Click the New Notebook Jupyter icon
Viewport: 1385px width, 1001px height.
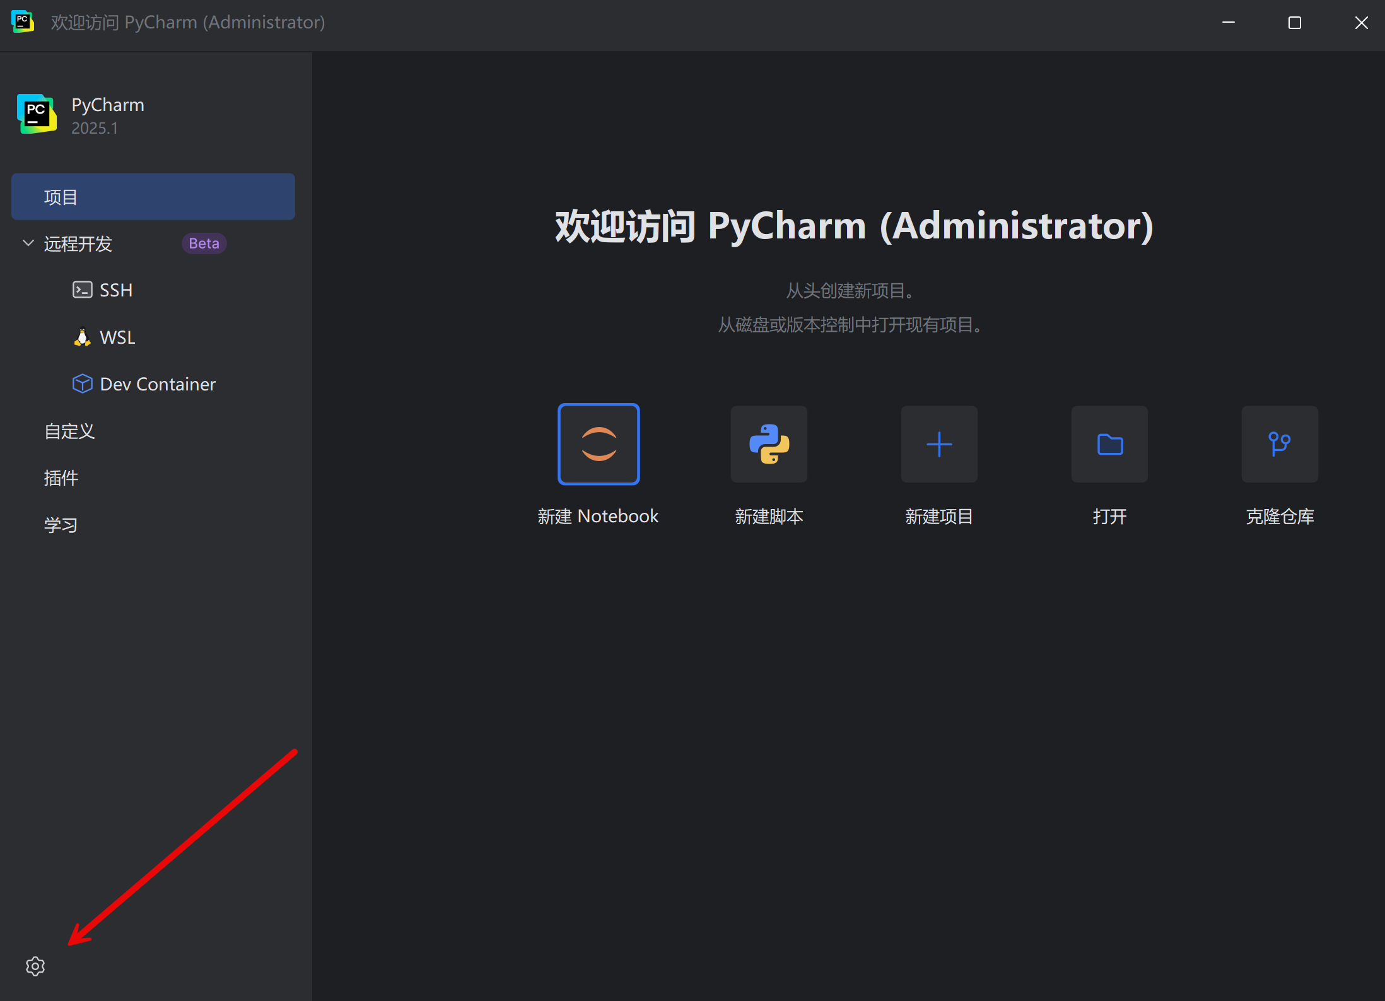point(599,444)
